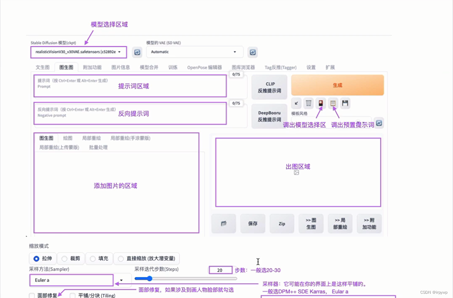The image size is (453, 298).
Task: Select 直接缩放 (放大潜变量) resize mode
Action: pos(146,259)
